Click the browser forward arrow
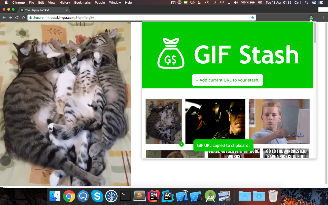The height and width of the screenshot is (205, 328). pos(11,18)
